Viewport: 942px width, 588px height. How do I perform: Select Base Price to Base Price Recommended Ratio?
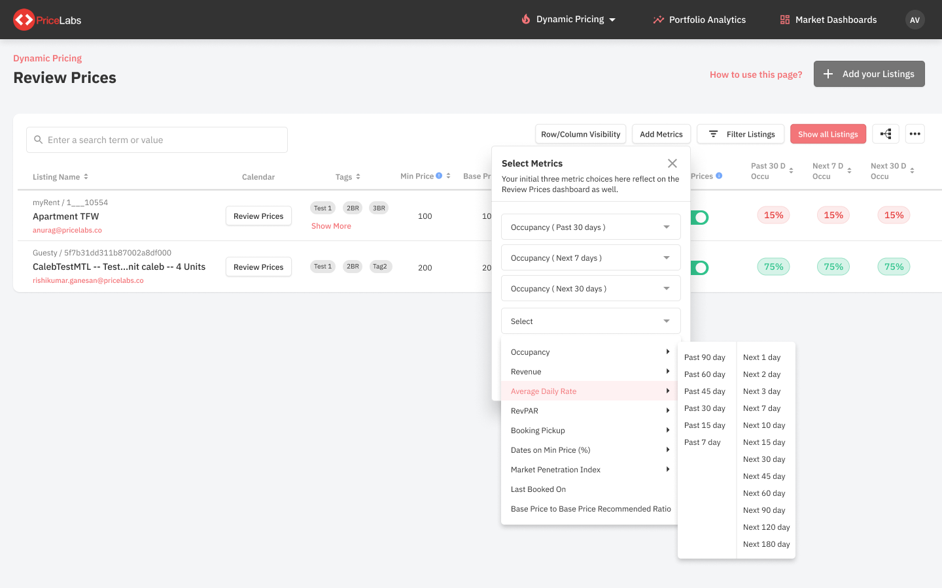click(589, 509)
